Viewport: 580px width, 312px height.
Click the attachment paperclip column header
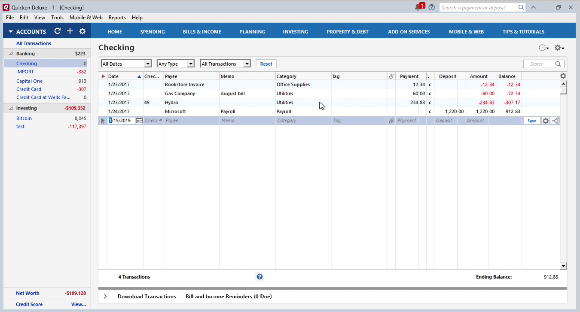[391, 76]
